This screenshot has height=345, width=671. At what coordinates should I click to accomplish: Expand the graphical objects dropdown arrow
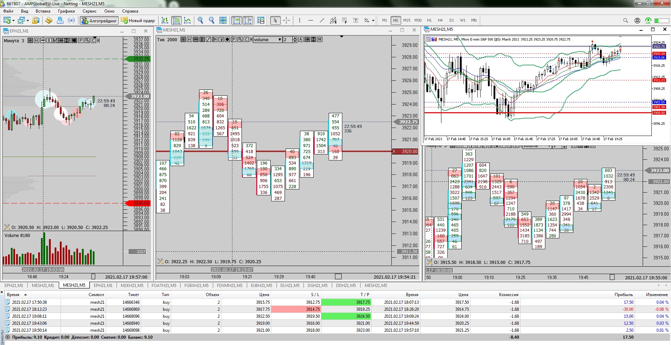tap(373, 21)
